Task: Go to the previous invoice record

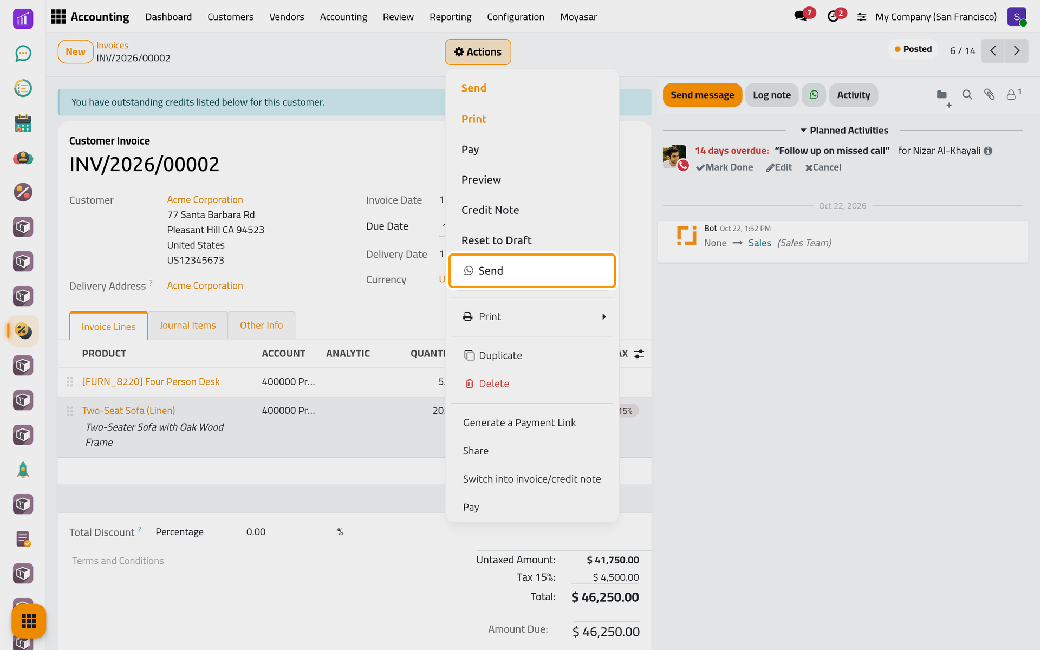Action: [x=993, y=51]
